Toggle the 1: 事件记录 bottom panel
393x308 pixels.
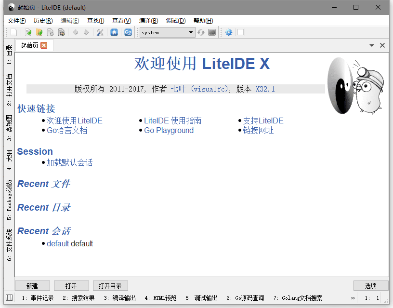[38, 298]
